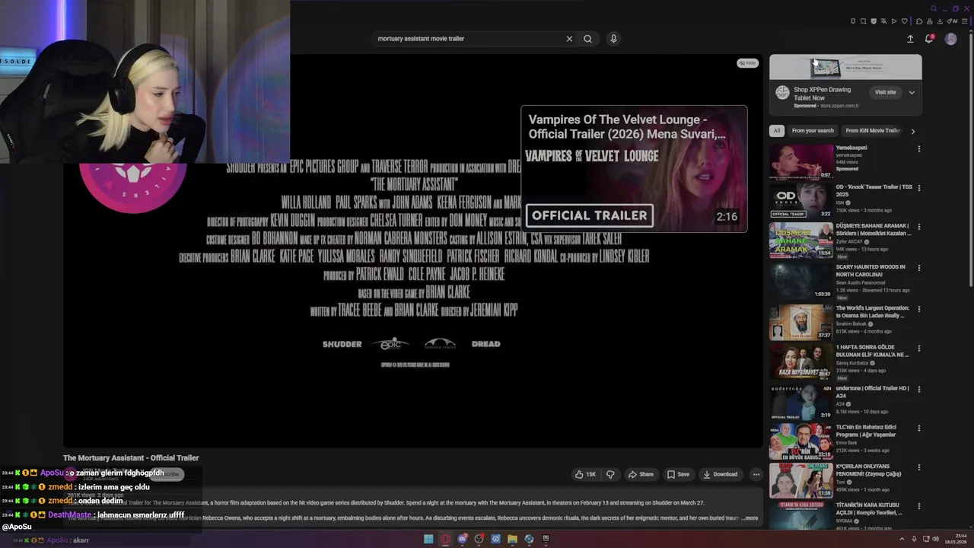Screen dimensions: 974x548
Task: Open options menu for Yemeksepeti sponsored video
Action: [x=918, y=149]
